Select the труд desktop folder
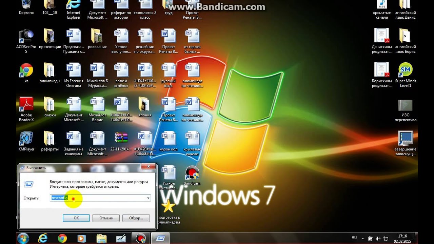 169,8
